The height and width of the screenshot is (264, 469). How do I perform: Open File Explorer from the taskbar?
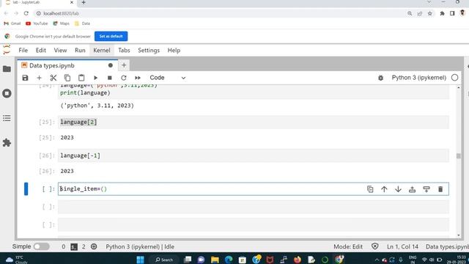[215, 260]
